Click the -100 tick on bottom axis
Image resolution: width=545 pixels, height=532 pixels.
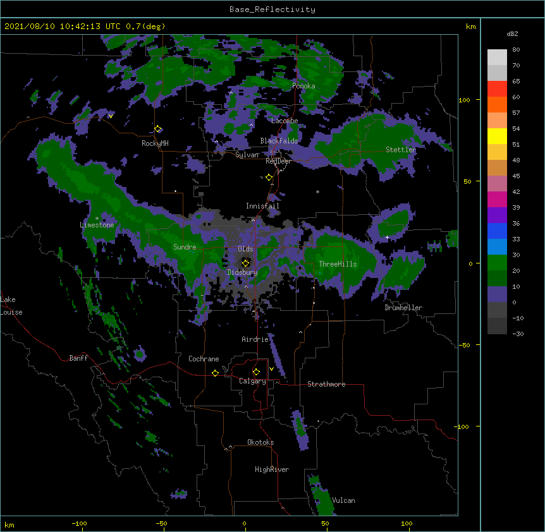tap(79, 523)
